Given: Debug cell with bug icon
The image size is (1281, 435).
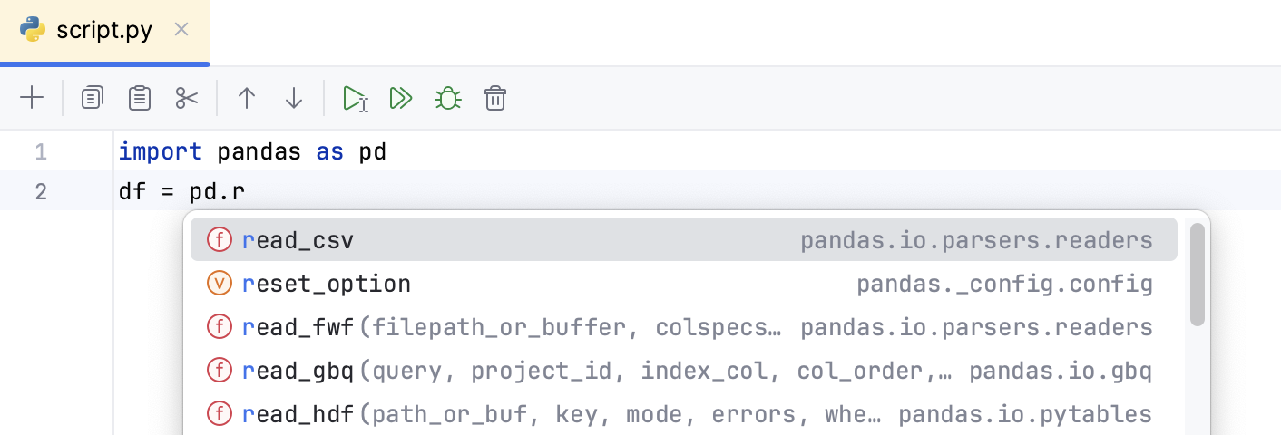Looking at the screenshot, I should click(447, 98).
